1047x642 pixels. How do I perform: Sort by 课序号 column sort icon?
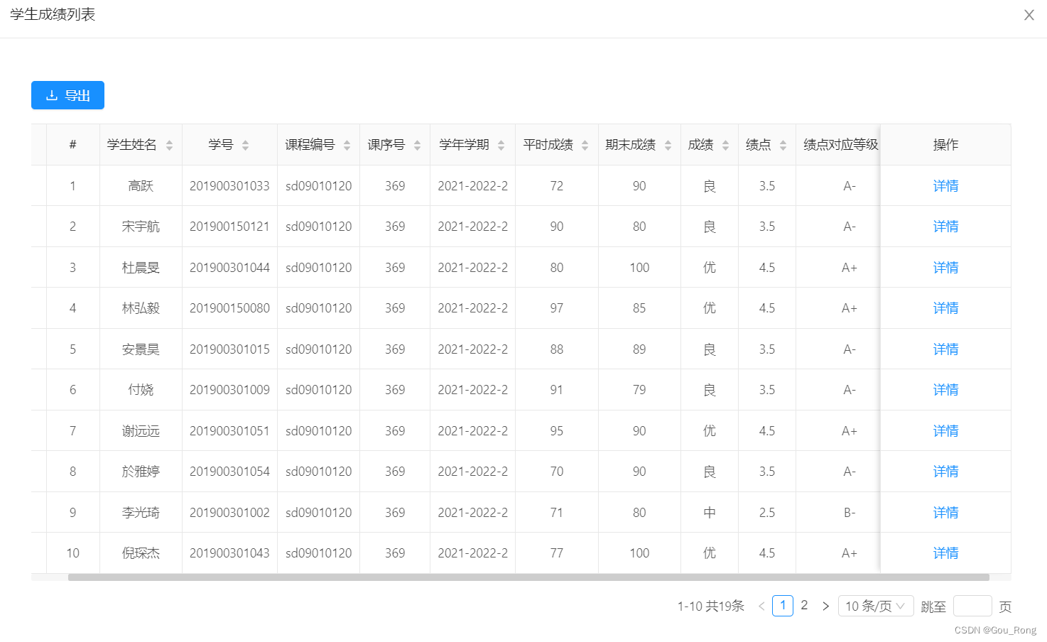click(417, 145)
